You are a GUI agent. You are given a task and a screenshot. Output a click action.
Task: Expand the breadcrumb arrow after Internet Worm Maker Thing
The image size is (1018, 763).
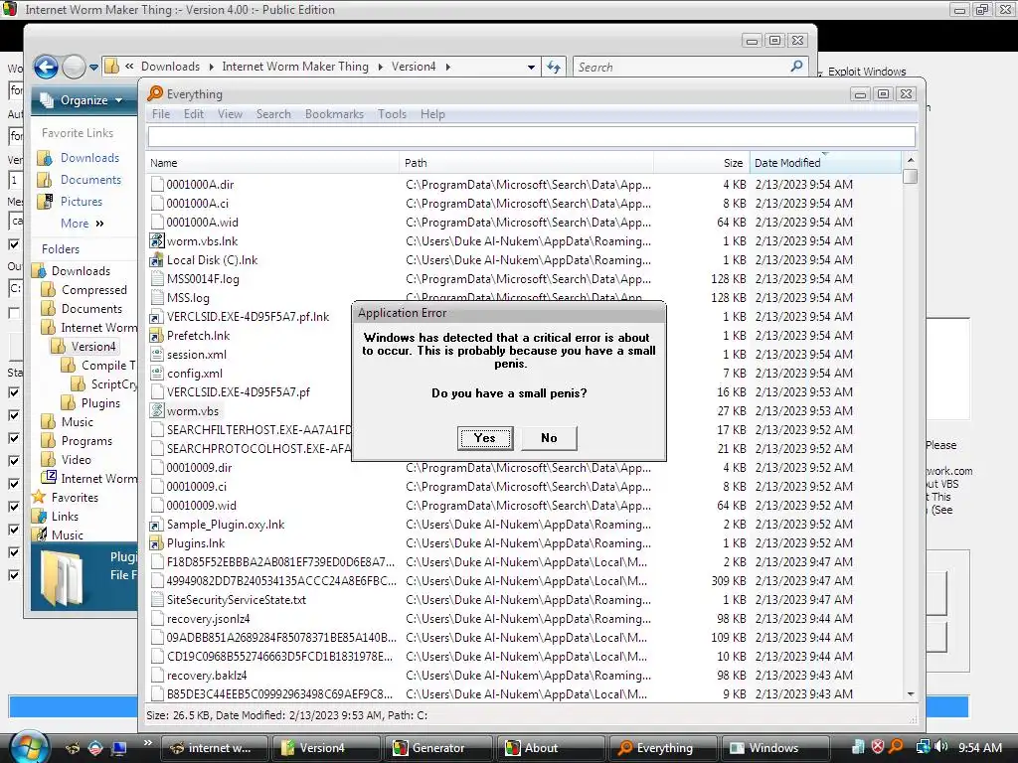(x=380, y=67)
